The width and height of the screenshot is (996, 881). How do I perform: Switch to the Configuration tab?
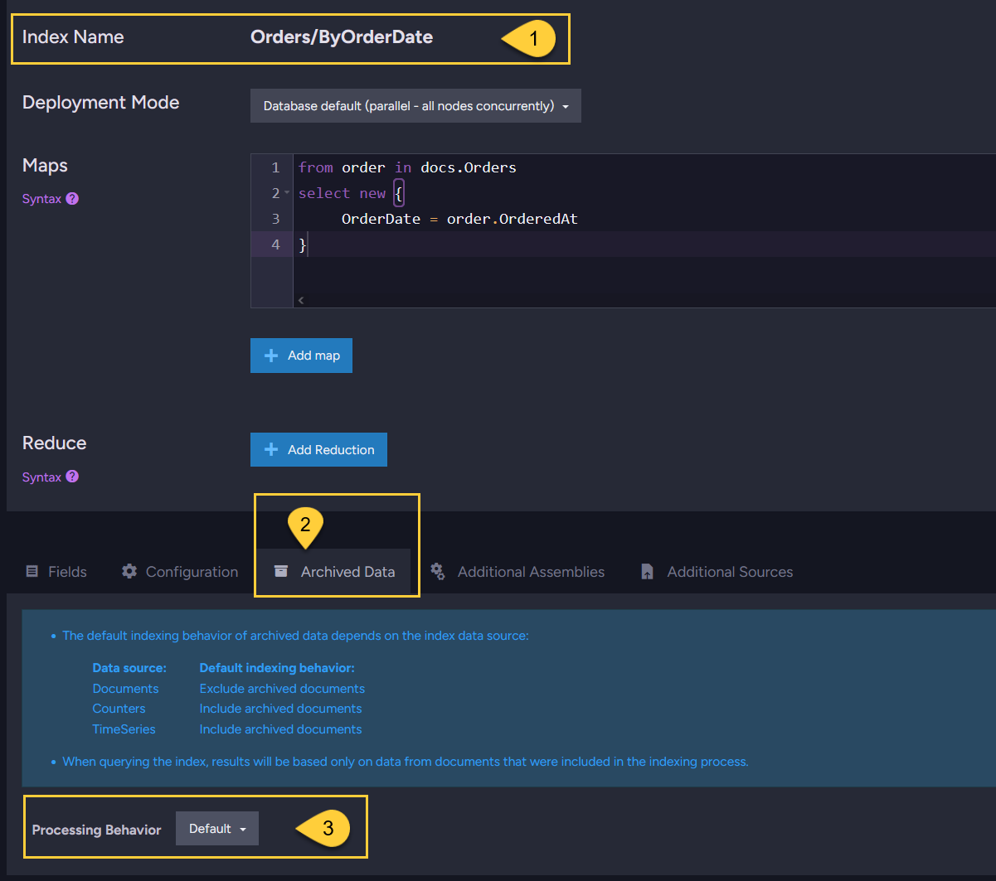(x=180, y=572)
